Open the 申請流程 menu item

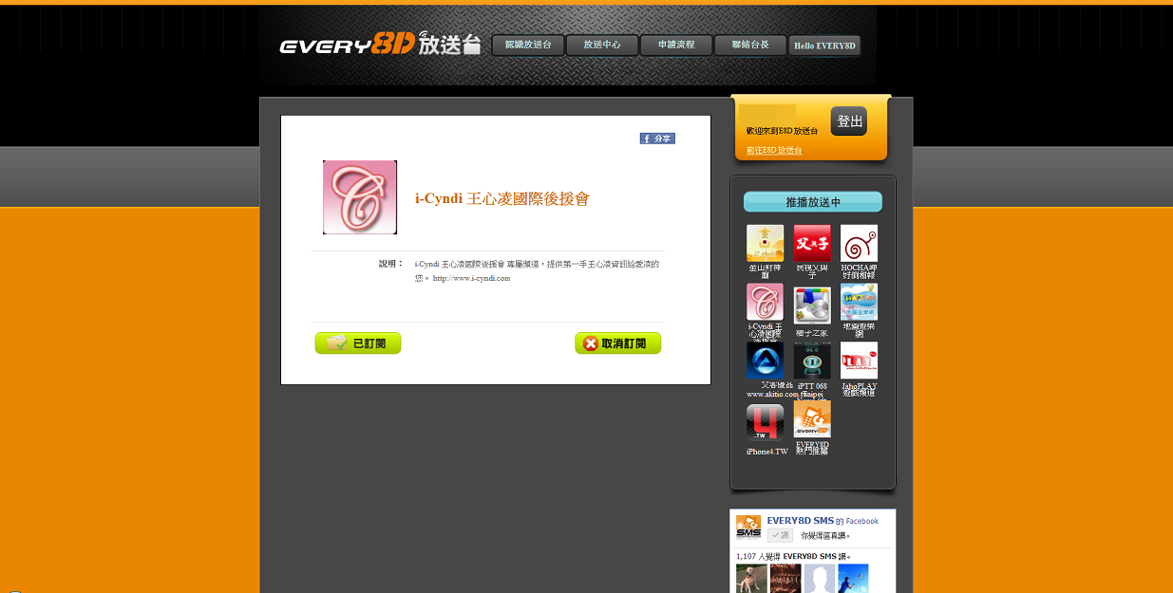point(676,46)
